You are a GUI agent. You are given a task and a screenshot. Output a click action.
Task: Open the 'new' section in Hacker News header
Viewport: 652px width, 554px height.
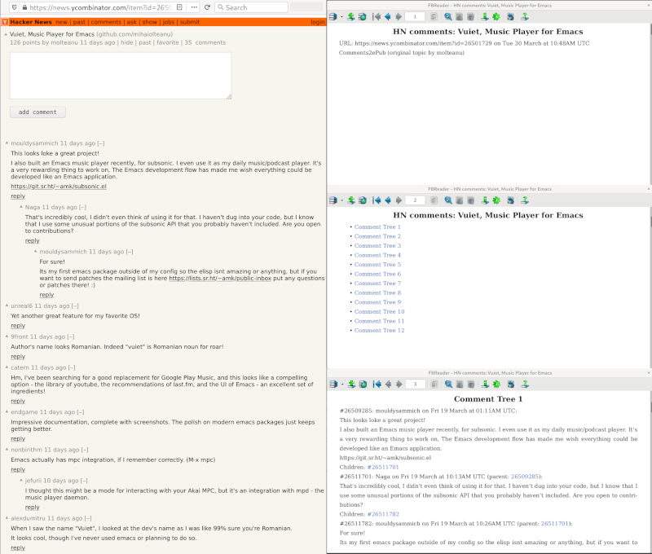click(x=62, y=22)
